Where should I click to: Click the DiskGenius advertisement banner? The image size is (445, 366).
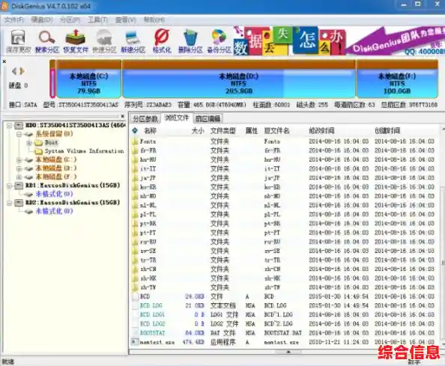[339, 40]
